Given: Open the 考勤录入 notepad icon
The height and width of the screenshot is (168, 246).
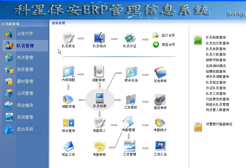Looking at the screenshot, I should 99,123.
